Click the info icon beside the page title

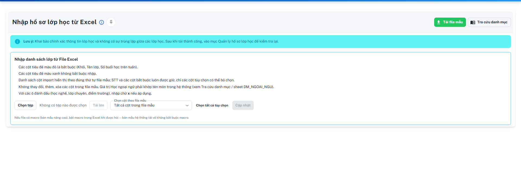[101, 22]
